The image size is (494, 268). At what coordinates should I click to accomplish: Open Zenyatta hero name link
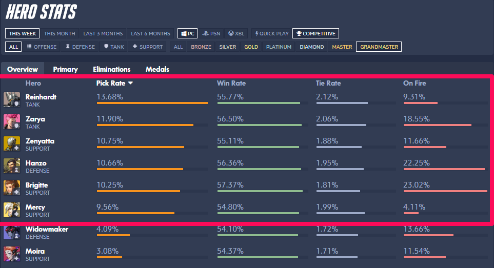coord(39,141)
